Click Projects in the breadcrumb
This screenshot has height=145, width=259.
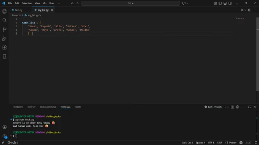[16, 15]
